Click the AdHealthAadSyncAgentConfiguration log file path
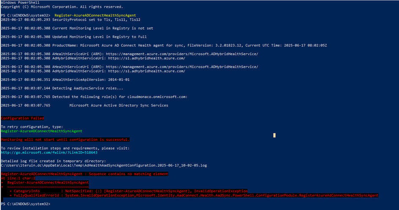This screenshot has height=210, width=399. [104, 166]
